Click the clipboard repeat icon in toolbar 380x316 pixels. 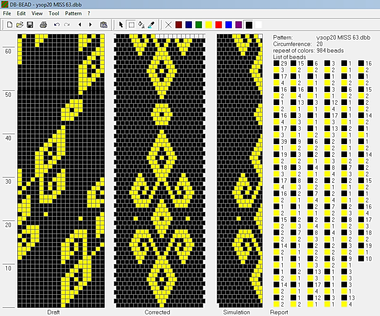coord(103,25)
